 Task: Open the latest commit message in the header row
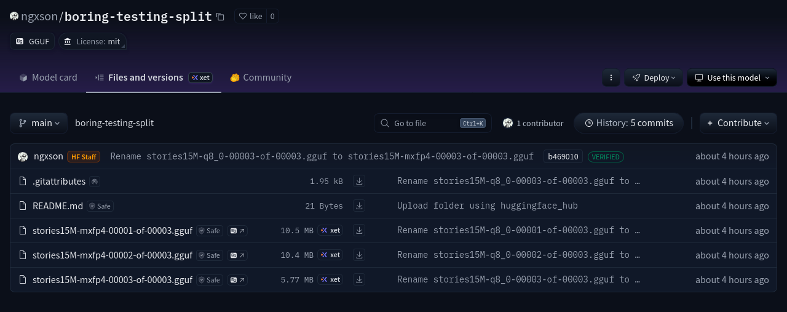coord(322,157)
